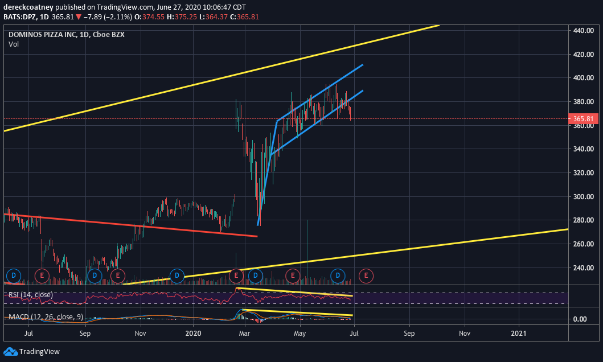Click the TradingView cloud logo icon

tap(10, 351)
